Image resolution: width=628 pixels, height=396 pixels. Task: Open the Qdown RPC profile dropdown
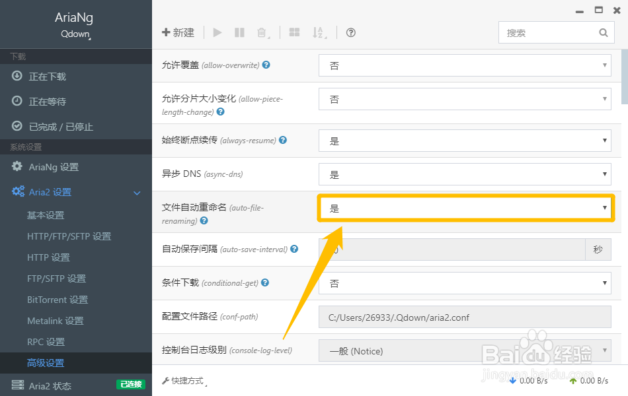[76, 34]
